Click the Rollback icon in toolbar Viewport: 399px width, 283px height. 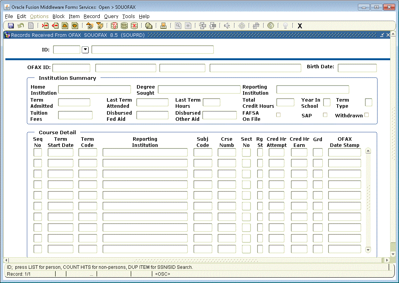(x=21, y=26)
